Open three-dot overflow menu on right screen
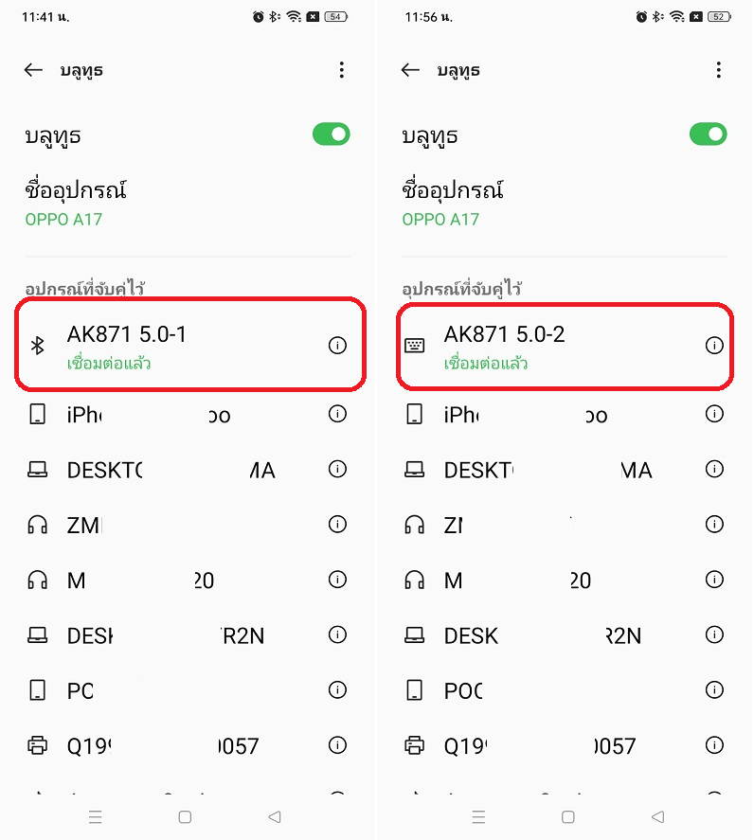Viewport: 754px width, 840px height. [719, 70]
